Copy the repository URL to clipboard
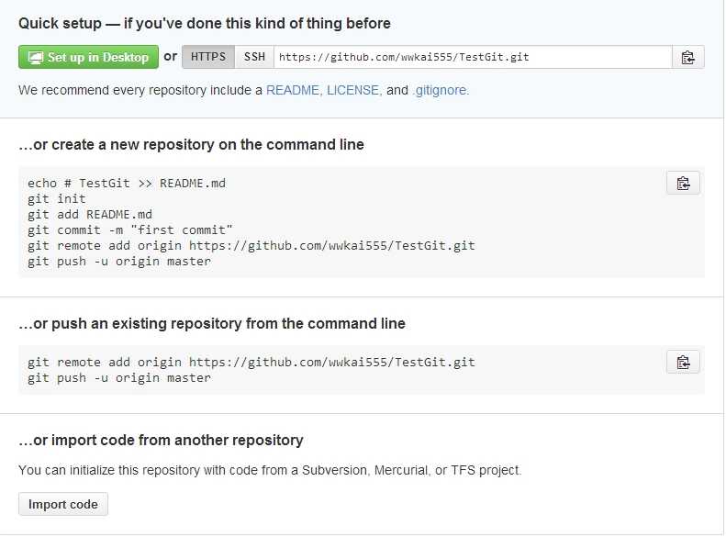 pyautogui.click(x=687, y=57)
